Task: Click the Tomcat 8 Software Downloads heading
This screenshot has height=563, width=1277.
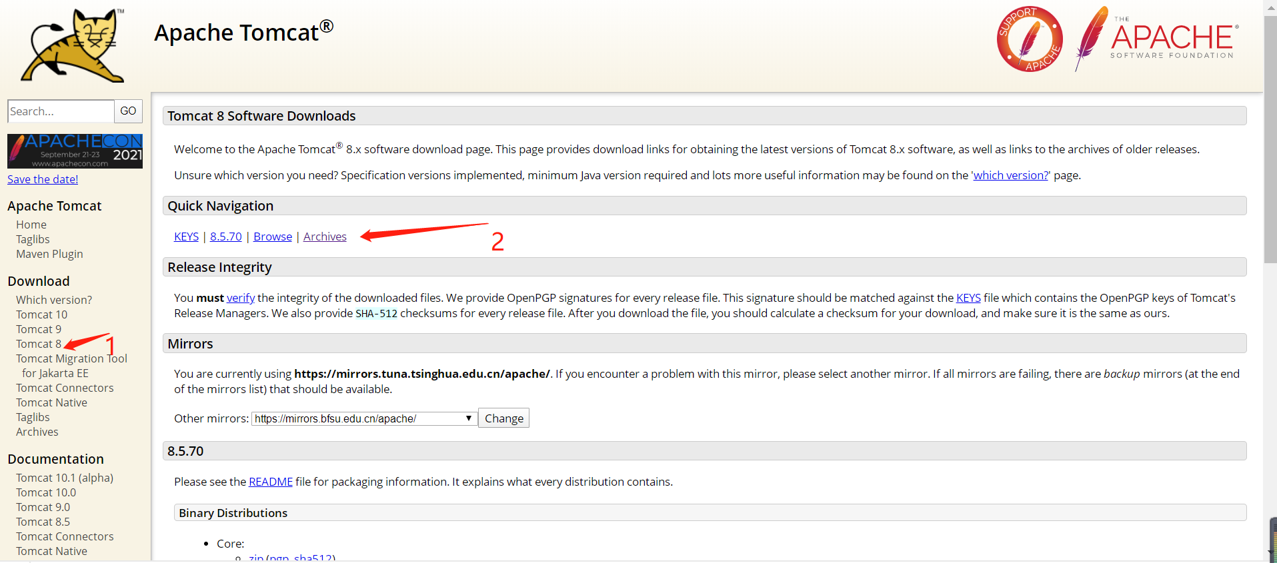Action: [261, 116]
